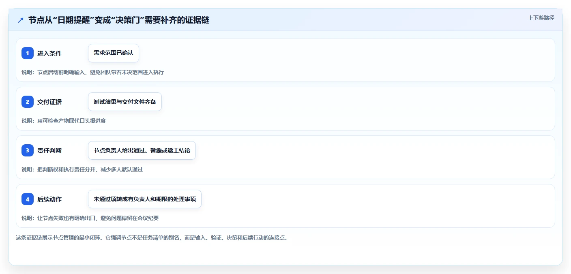Select the 进入条件 step label

point(49,53)
